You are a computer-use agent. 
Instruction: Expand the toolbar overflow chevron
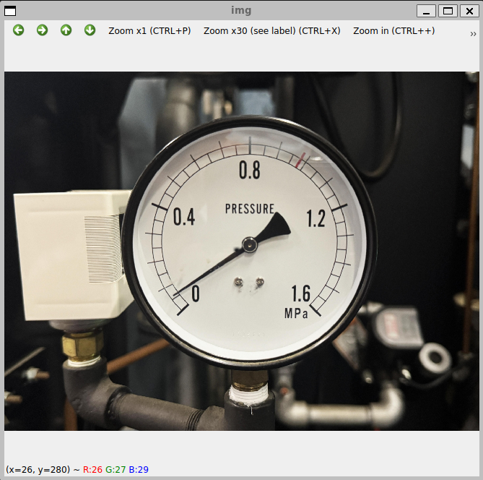pyautogui.click(x=473, y=32)
